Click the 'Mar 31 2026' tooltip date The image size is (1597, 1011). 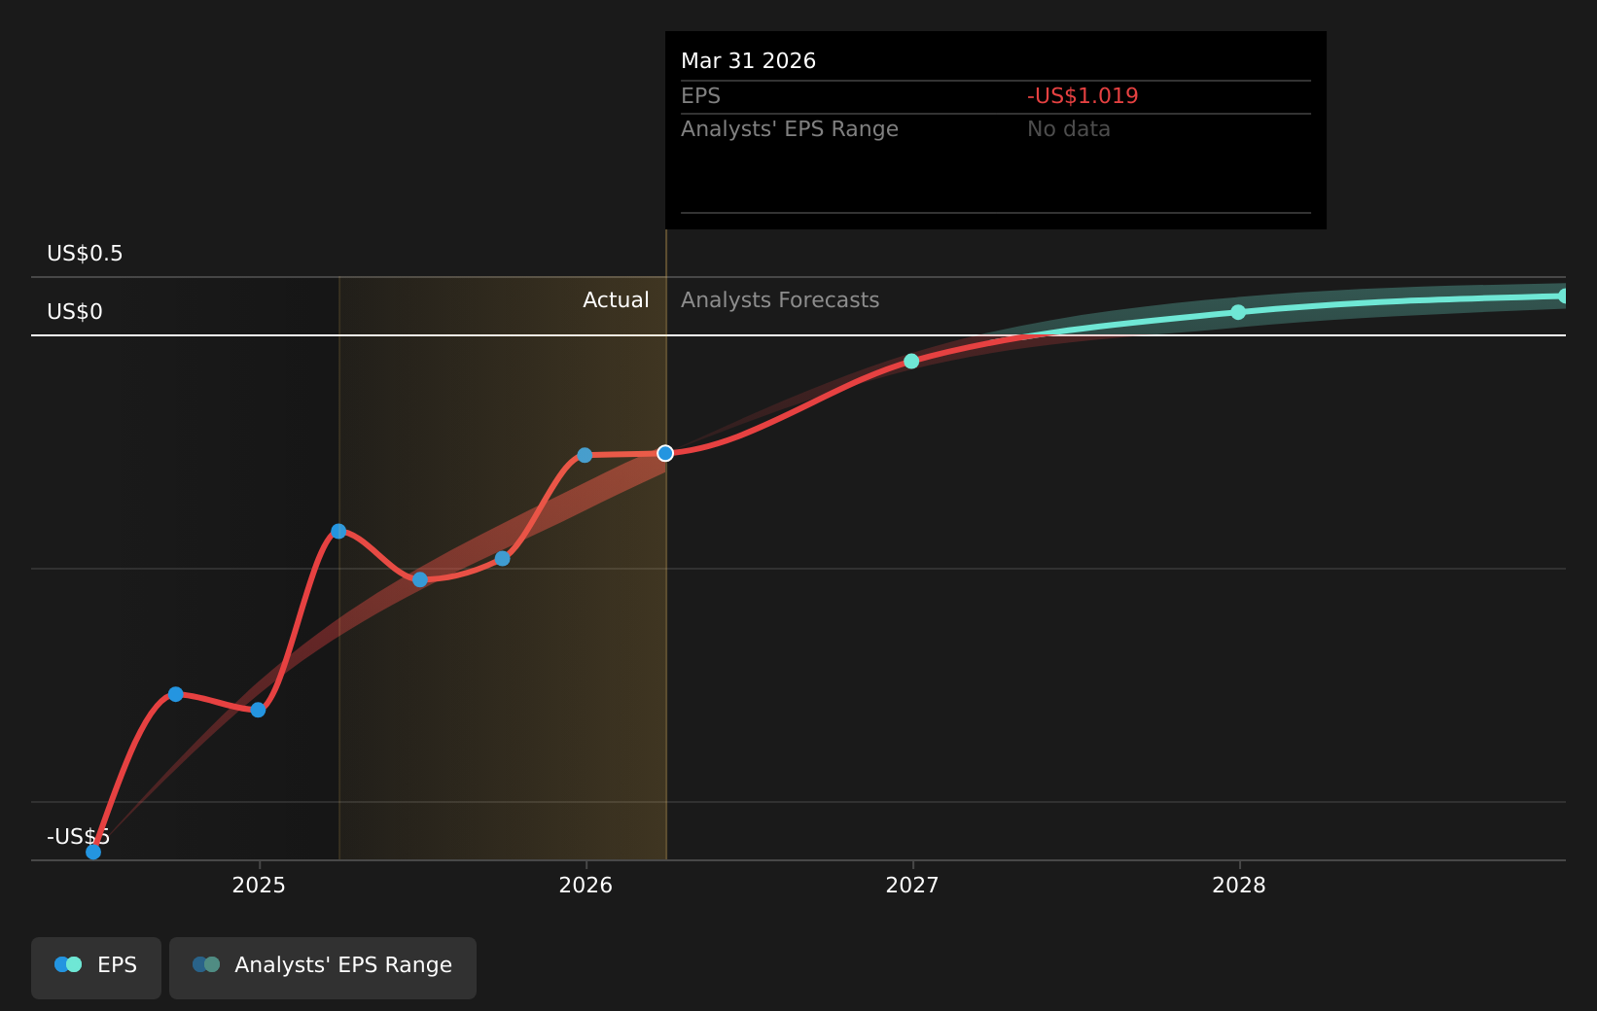pos(748,61)
